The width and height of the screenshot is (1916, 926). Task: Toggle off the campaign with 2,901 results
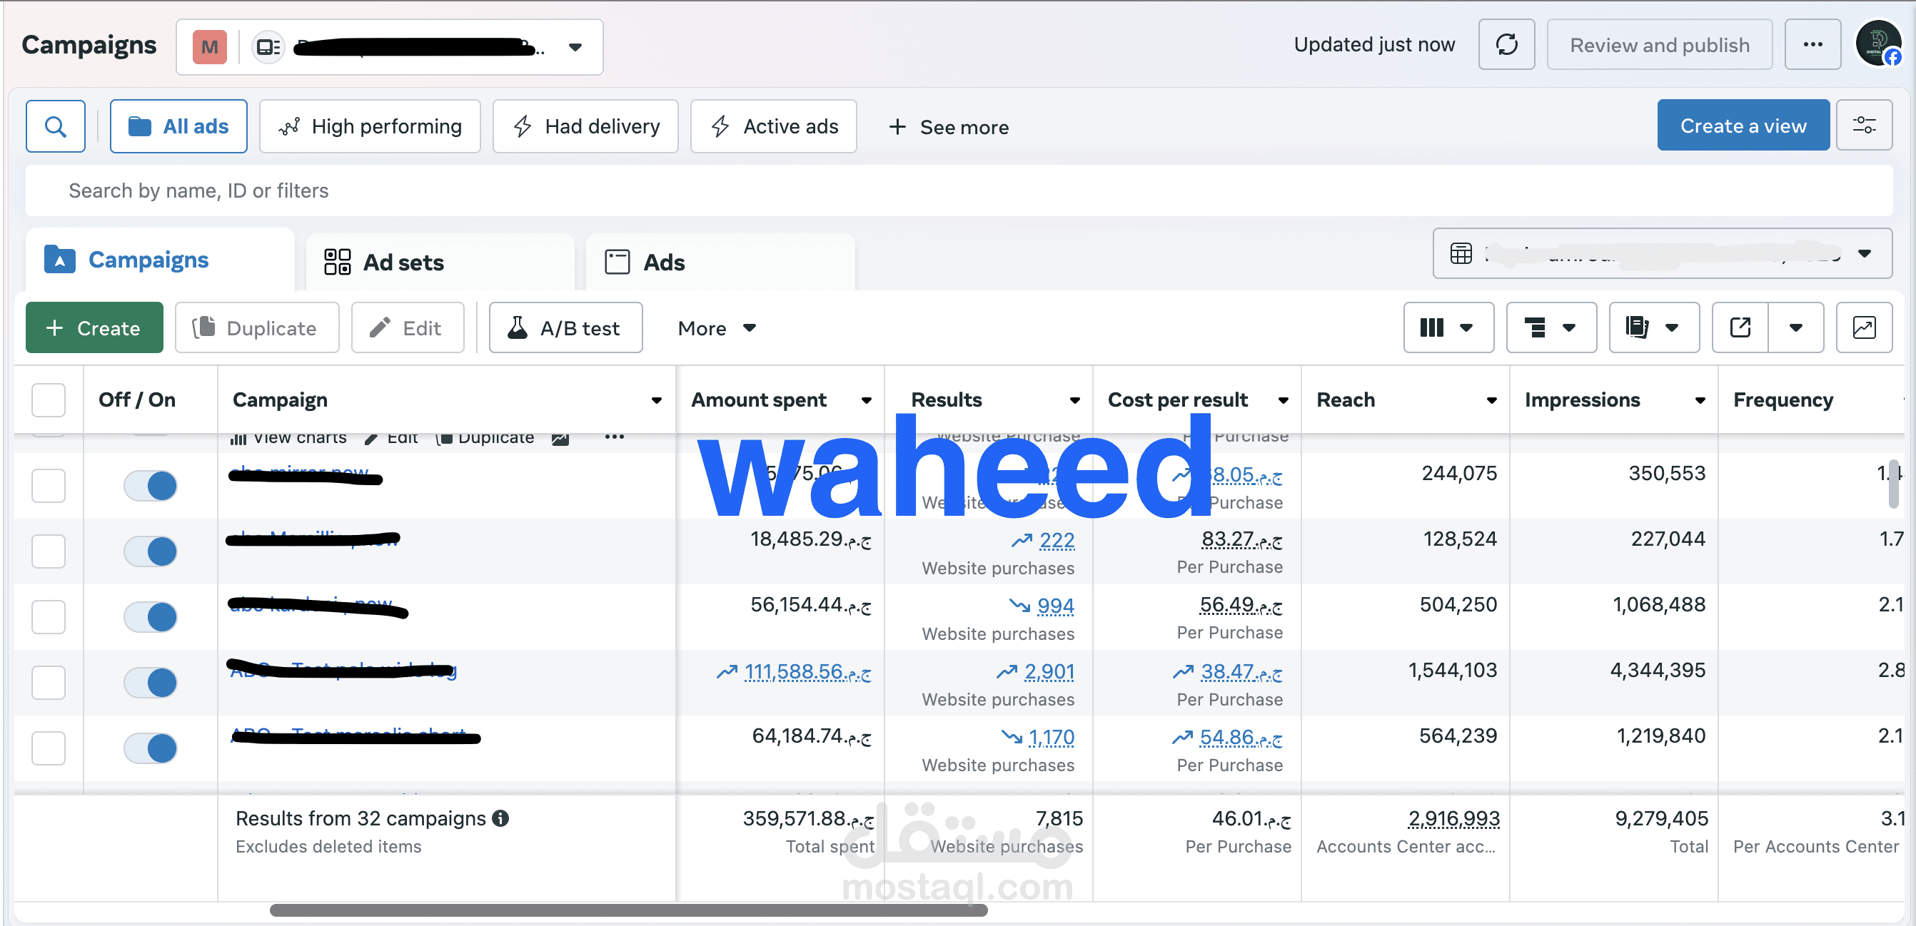pos(151,682)
